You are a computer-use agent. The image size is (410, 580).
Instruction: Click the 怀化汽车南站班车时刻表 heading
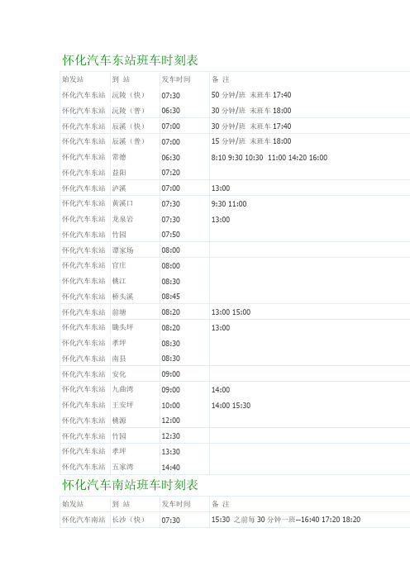point(131,484)
